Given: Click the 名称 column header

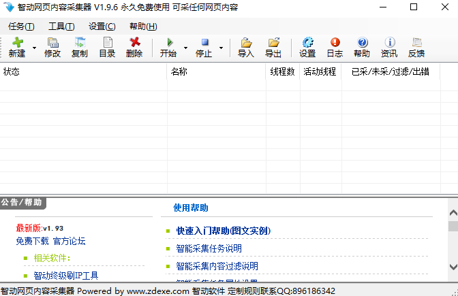Looking at the screenshot, I should point(217,71).
